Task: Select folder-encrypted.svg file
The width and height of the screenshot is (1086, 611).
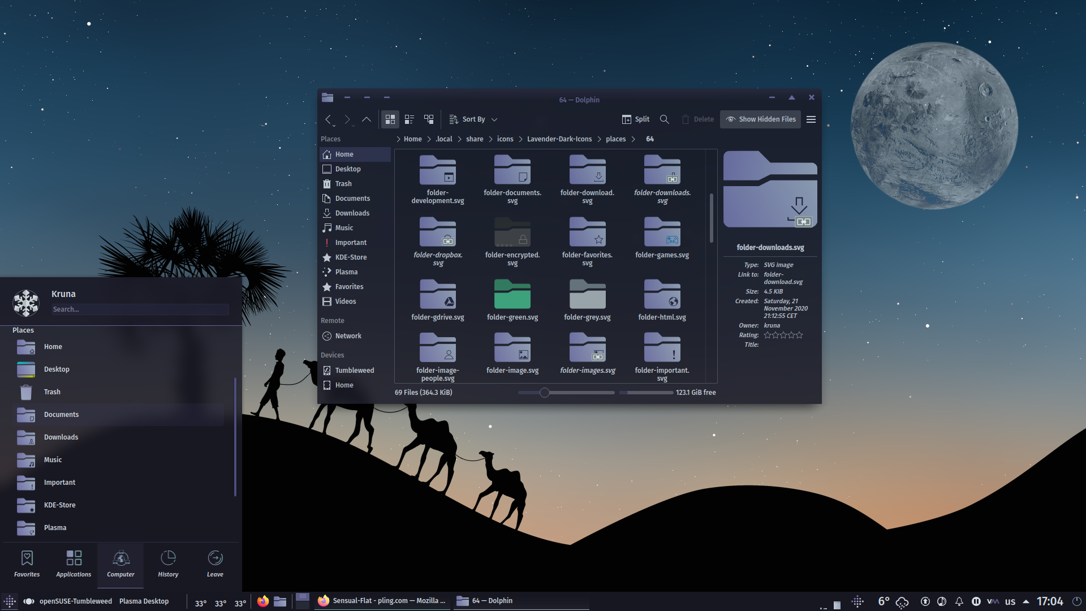Action: click(x=512, y=242)
